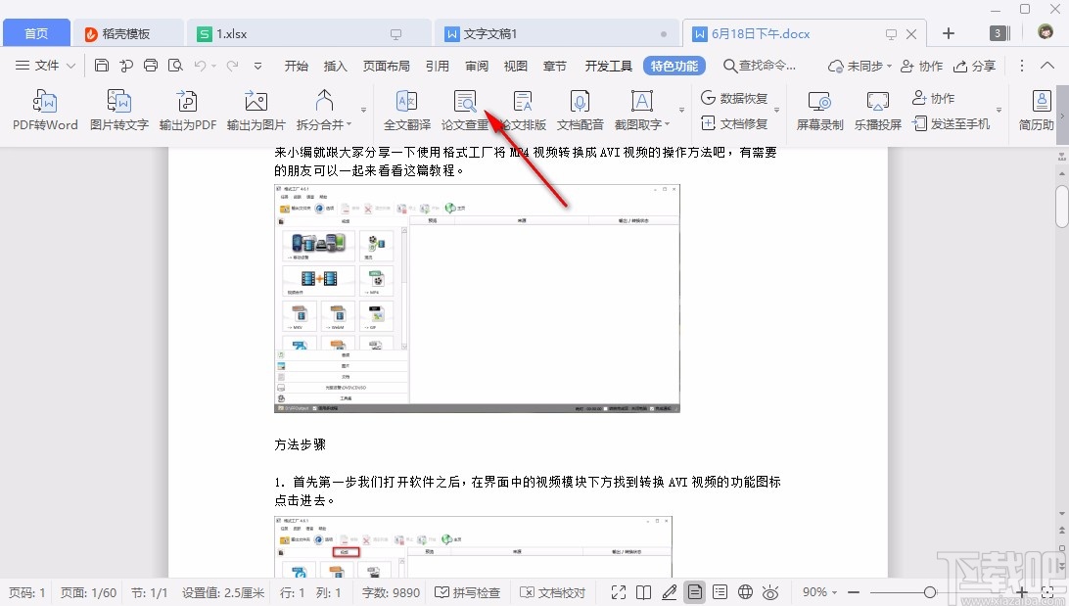Viewport: 1069px width, 606px height.
Task: Launch the 全文翻译 translation tool
Action: [406, 108]
